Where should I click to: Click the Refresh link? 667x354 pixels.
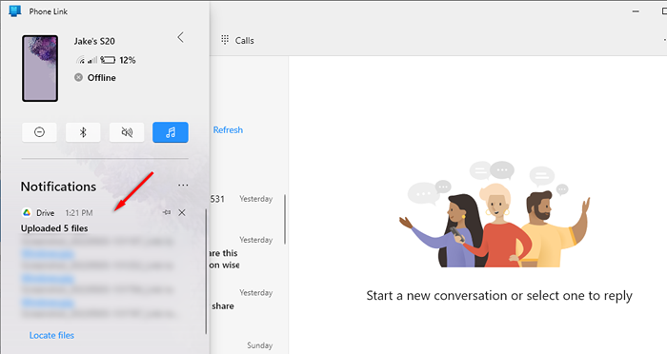pos(228,130)
